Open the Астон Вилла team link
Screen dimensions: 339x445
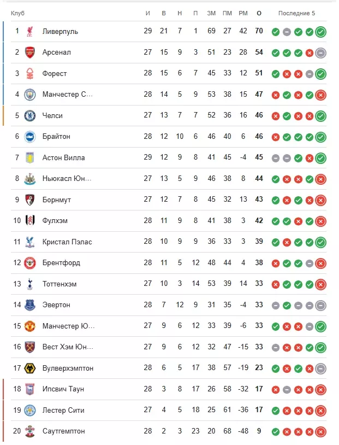pyautogui.click(x=63, y=157)
